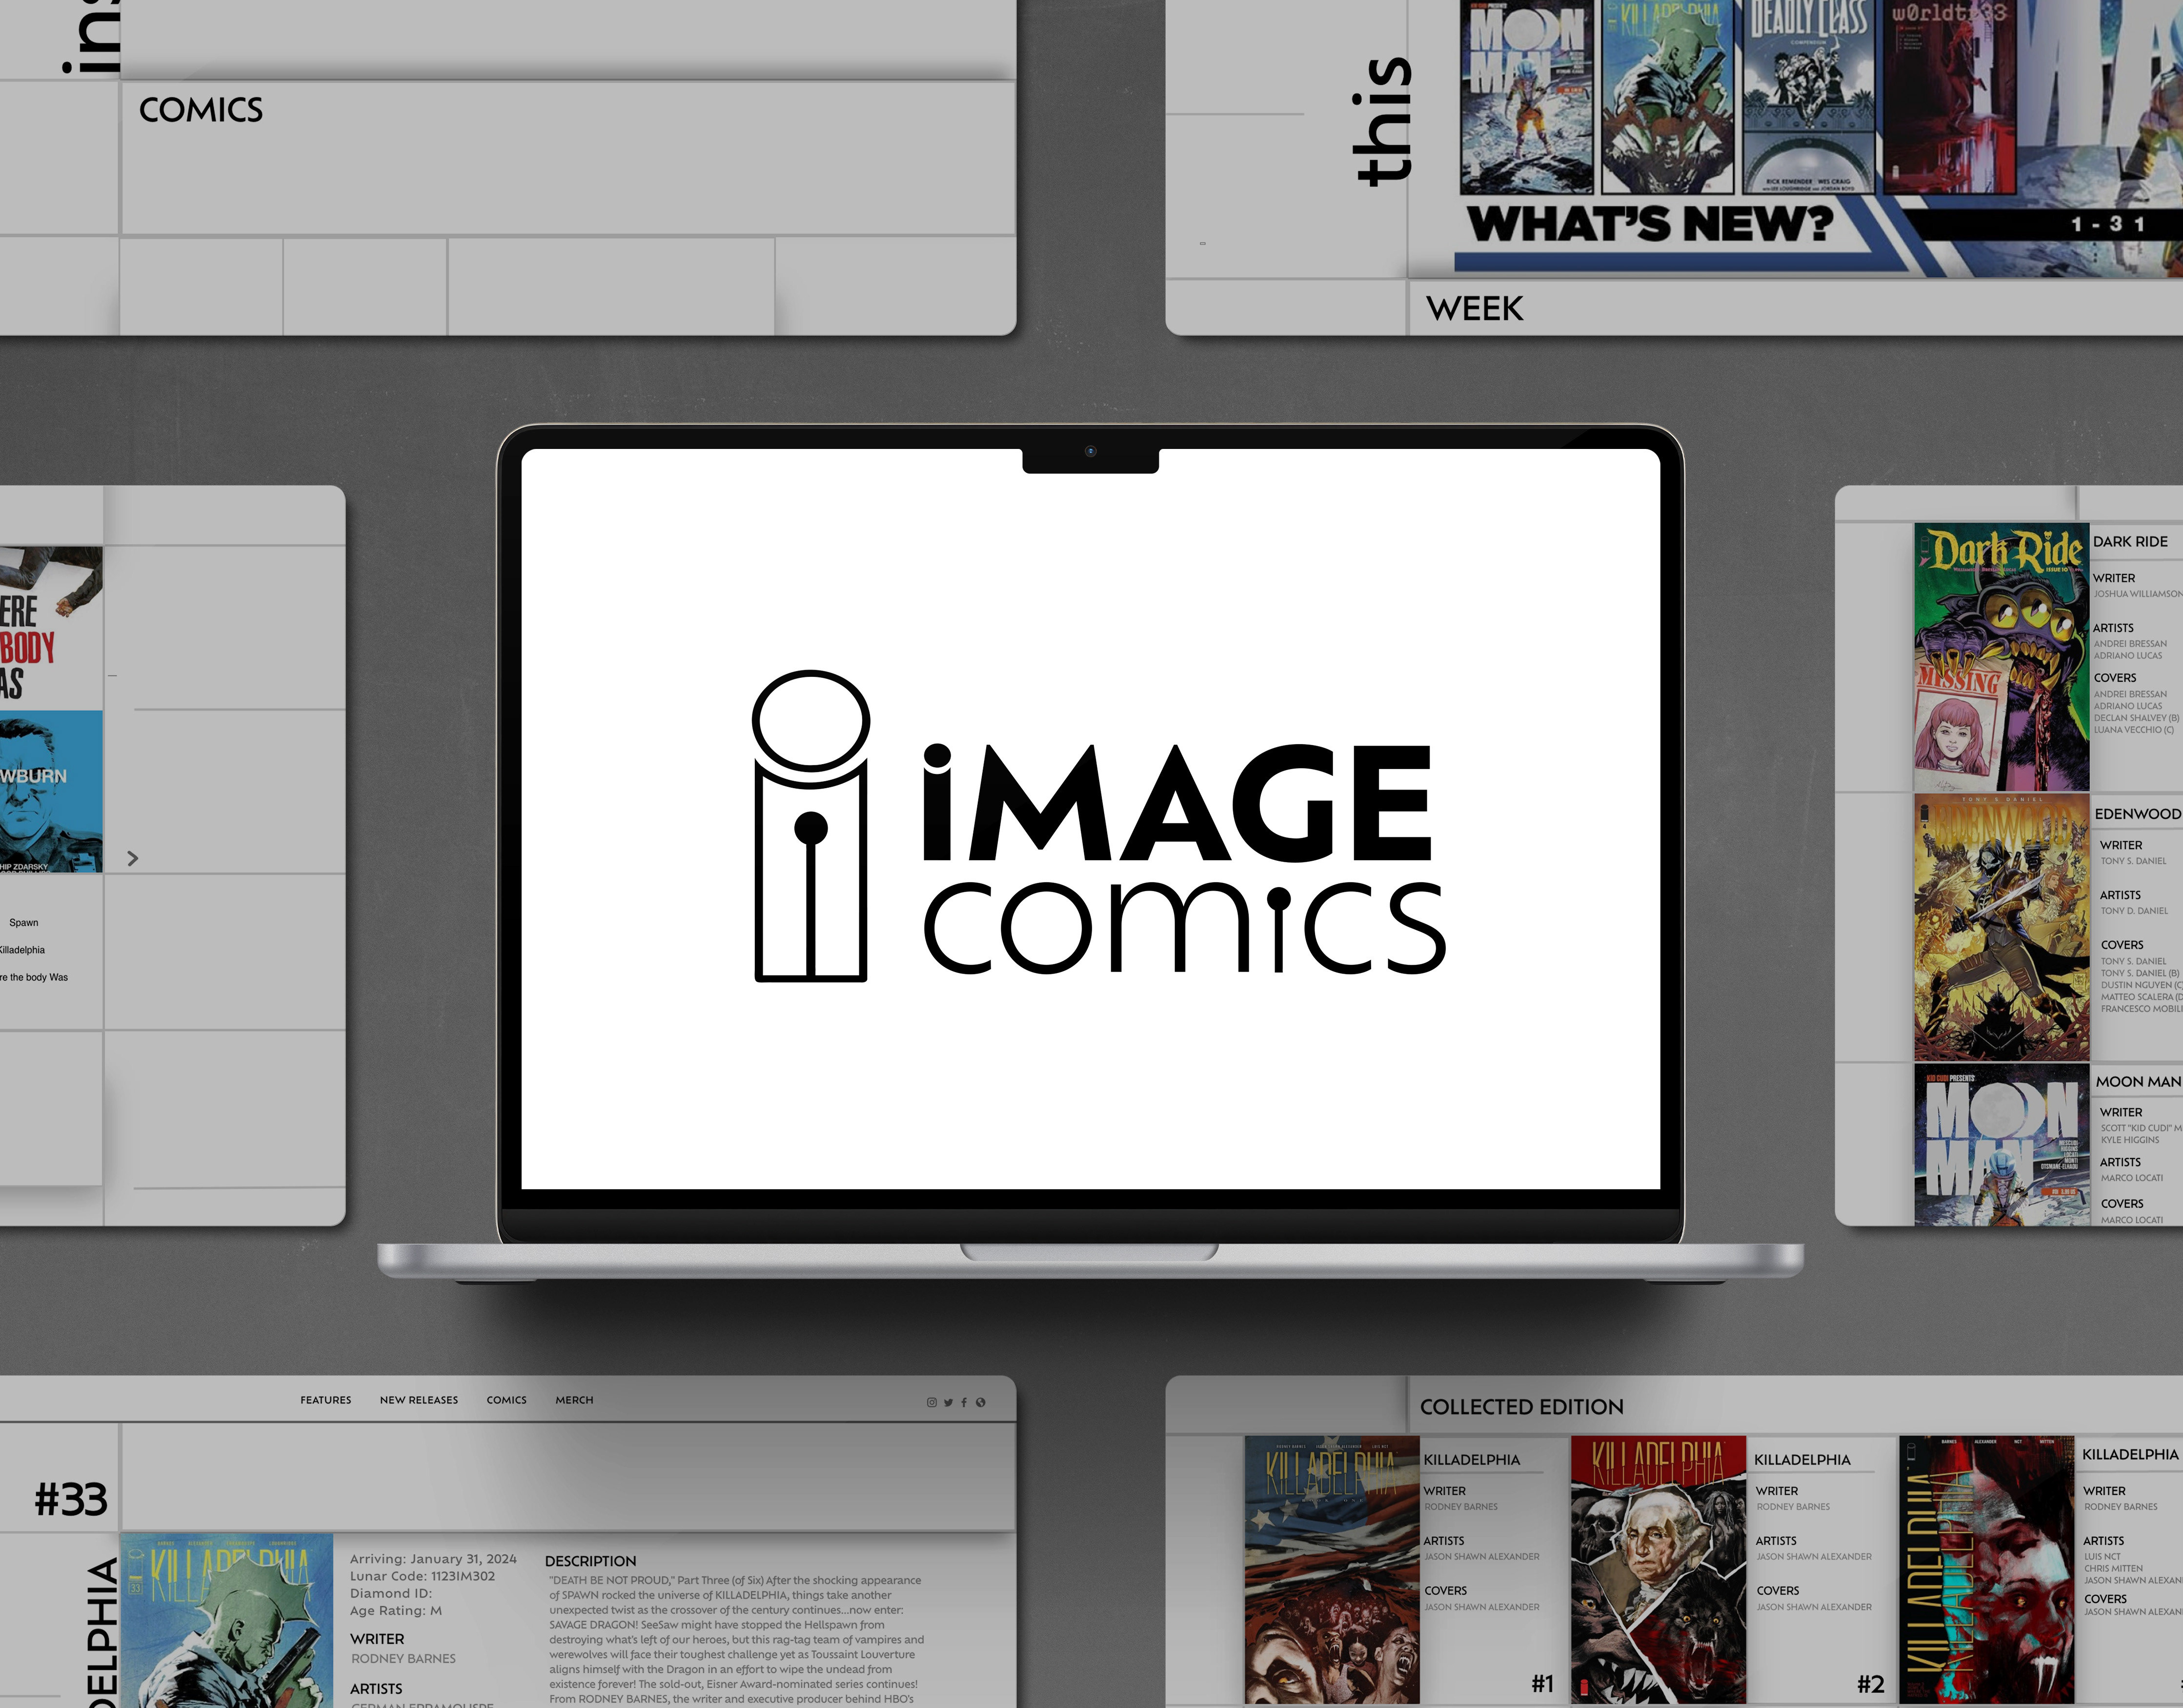Select COMICS in the navigation bar
The height and width of the screenshot is (1708, 2183).
point(506,1400)
